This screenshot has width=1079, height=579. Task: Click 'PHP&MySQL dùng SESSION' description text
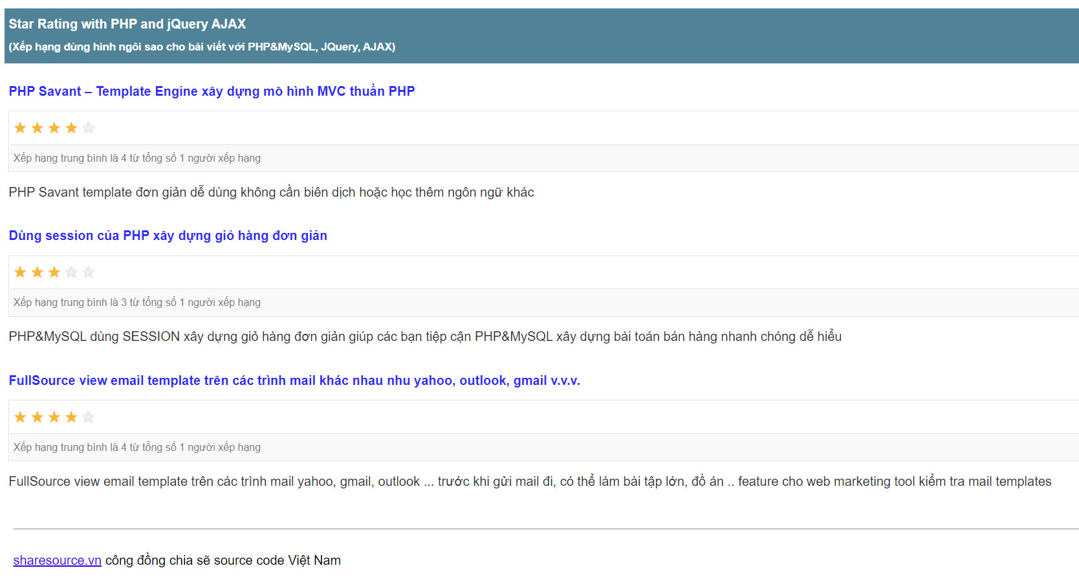(425, 336)
